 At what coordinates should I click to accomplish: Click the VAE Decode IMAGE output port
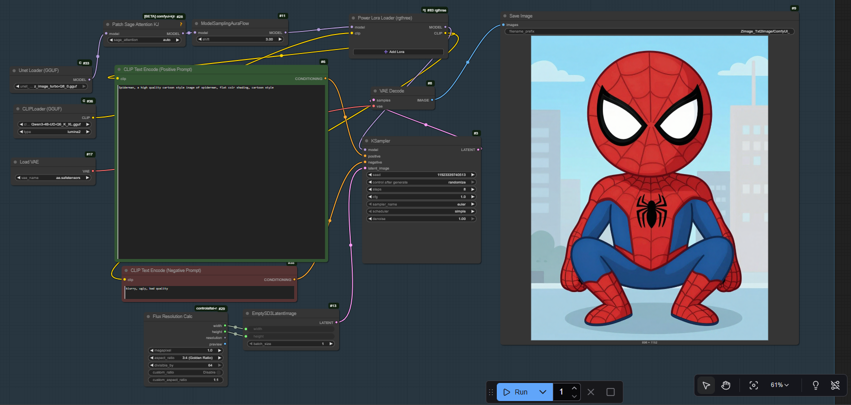pyautogui.click(x=432, y=100)
